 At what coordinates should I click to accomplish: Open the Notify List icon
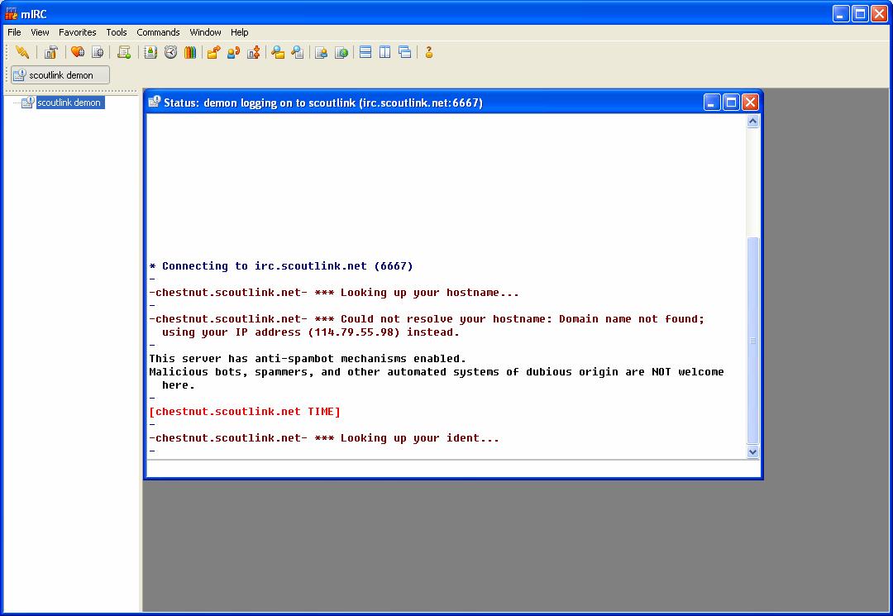pos(321,52)
